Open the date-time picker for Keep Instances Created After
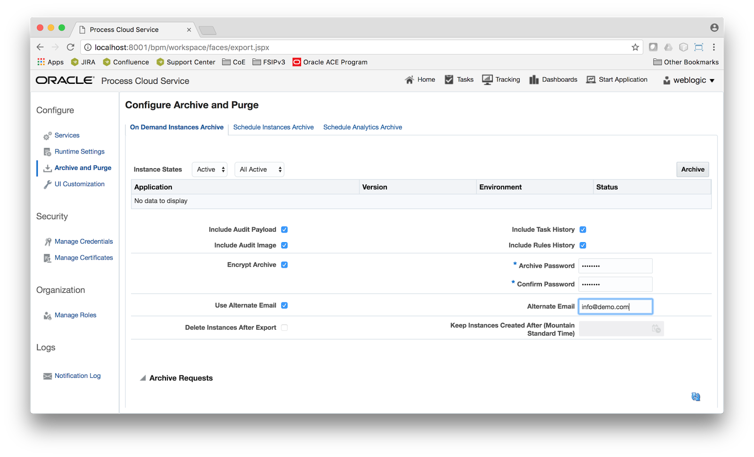This screenshot has width=754, height=457. tap(656, 328)
